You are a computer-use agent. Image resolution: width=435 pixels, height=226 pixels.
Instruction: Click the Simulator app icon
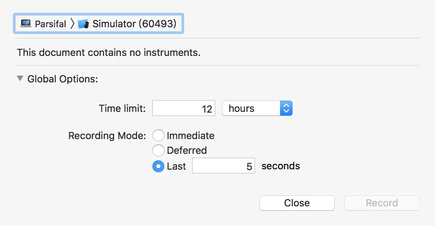[83, 24]
